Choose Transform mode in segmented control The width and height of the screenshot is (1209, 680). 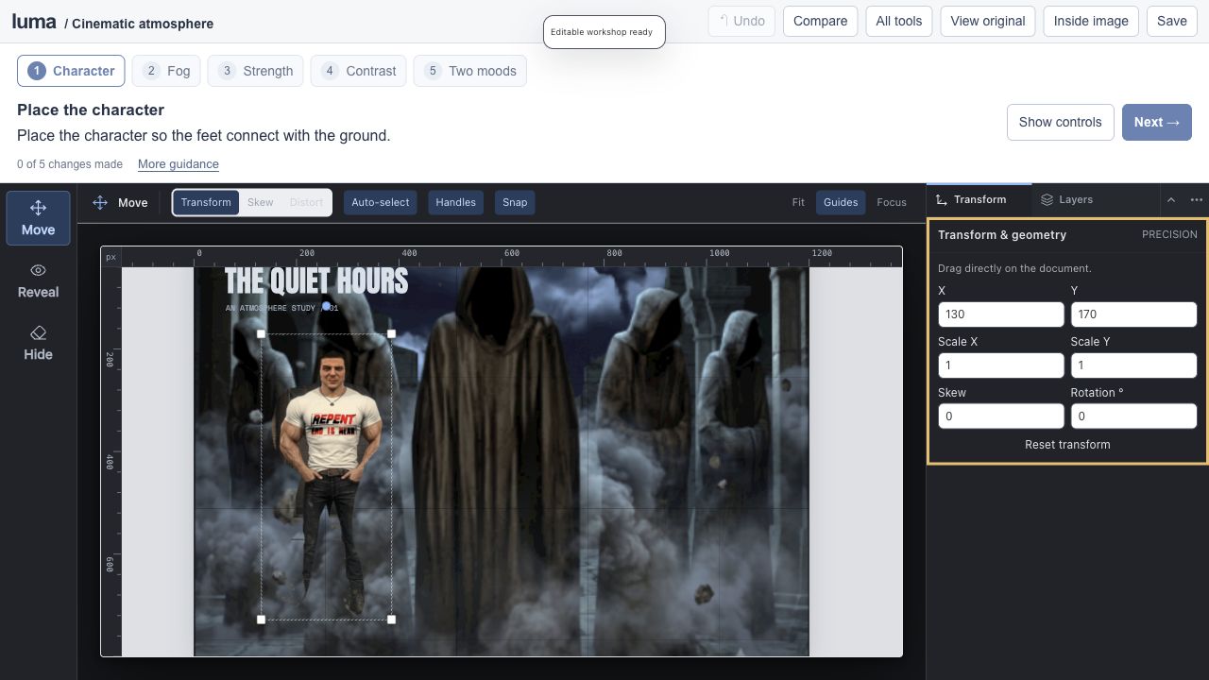[x=206, y=202]
